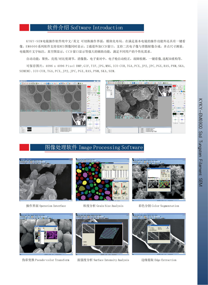The width and height of the screenshot is (208, 285).
Task: Click the small image thumbnail in the dual-image SEM bottom panel
Action: [x=29, y=129]
